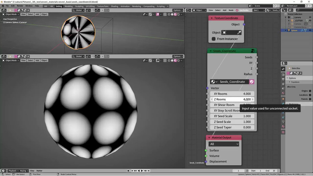Open the node group browse icon beside Seeds_Coordinate

[x=214, y=82]
